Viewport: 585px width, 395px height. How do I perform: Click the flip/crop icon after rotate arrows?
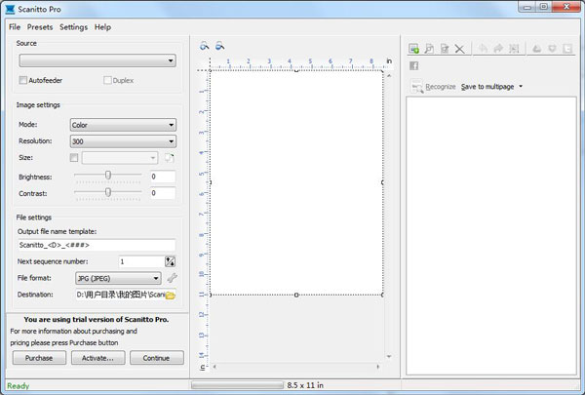click(x=514, y=49)
